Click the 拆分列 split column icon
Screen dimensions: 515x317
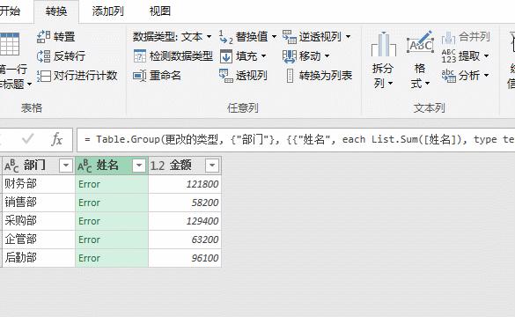pyautogui.click(x=383, y=44)
